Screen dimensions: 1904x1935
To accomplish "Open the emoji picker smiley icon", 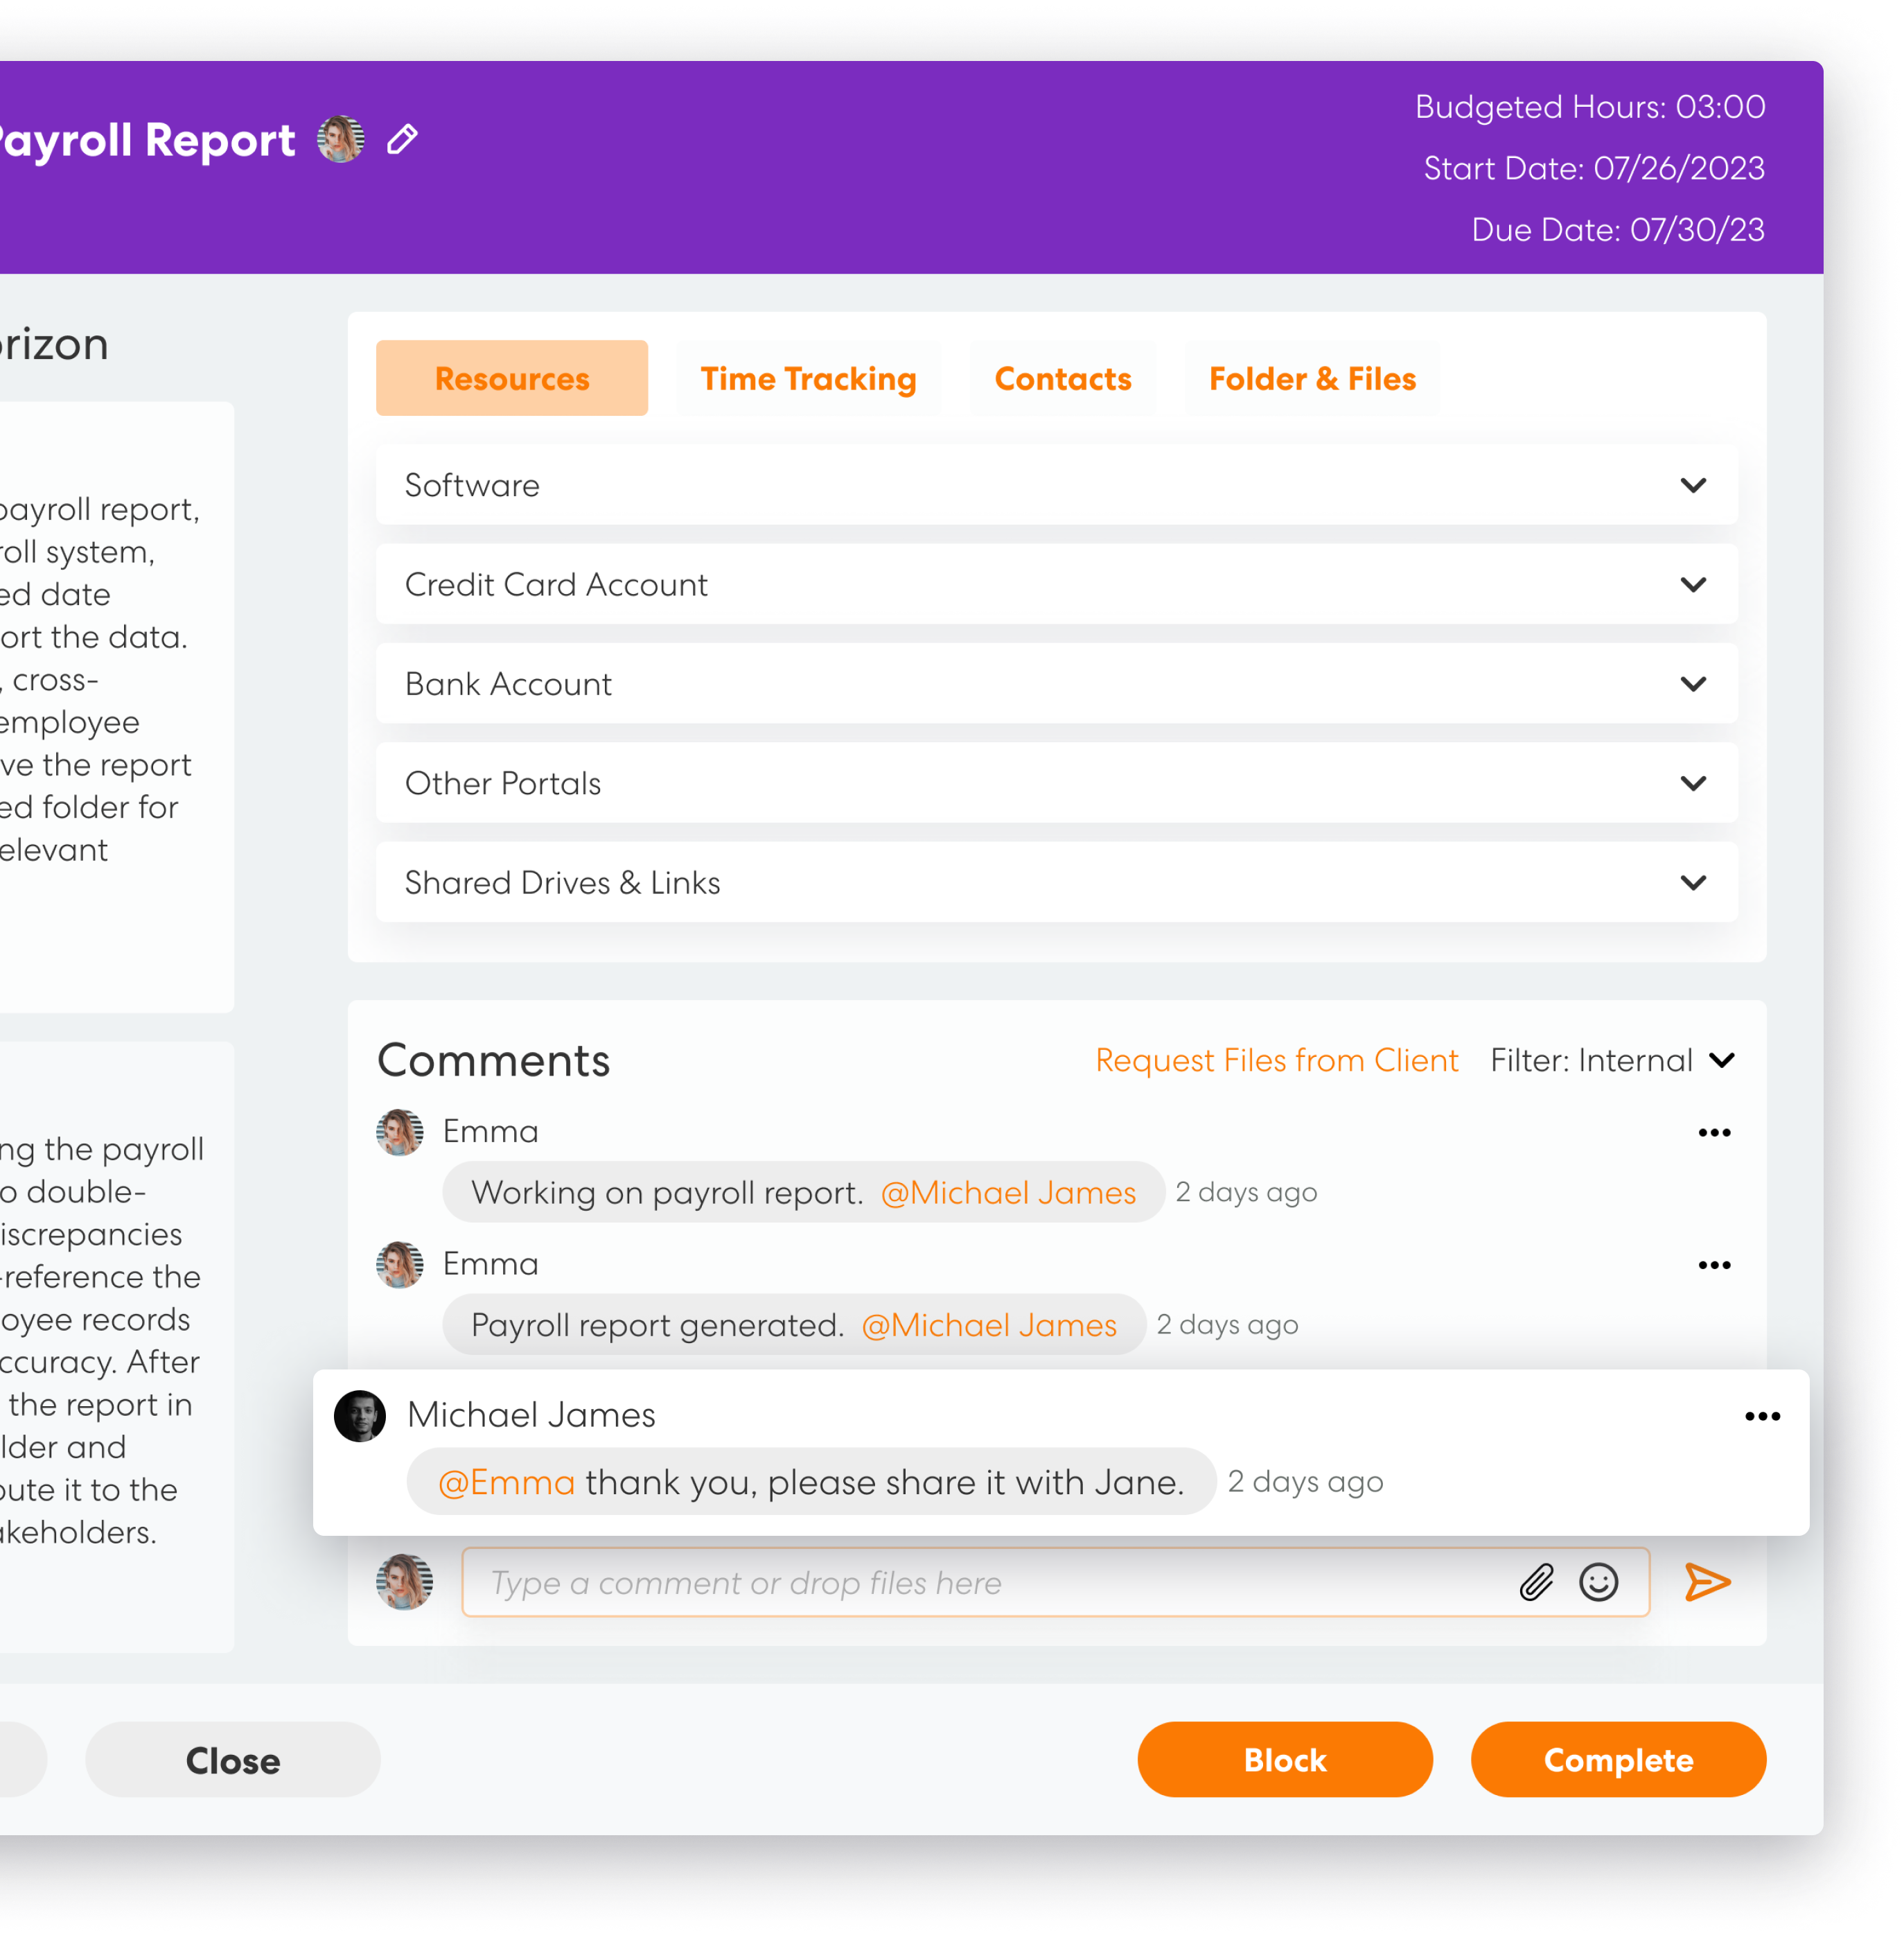I will pyautogui.click(x=1598, y=1583).
